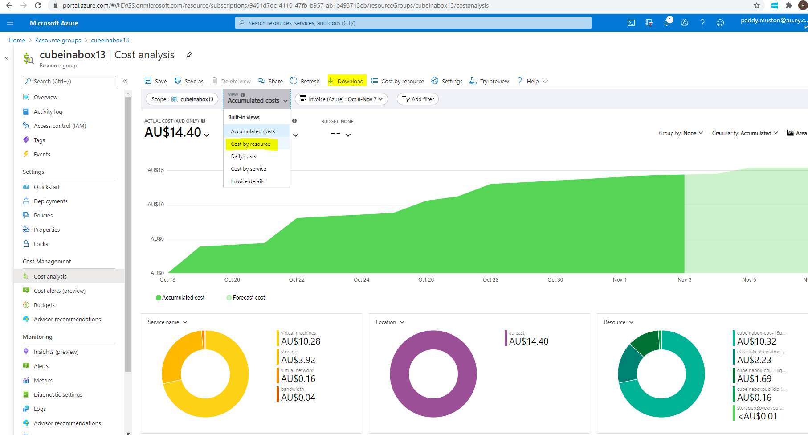Open the Group by None dropdown

681,133
